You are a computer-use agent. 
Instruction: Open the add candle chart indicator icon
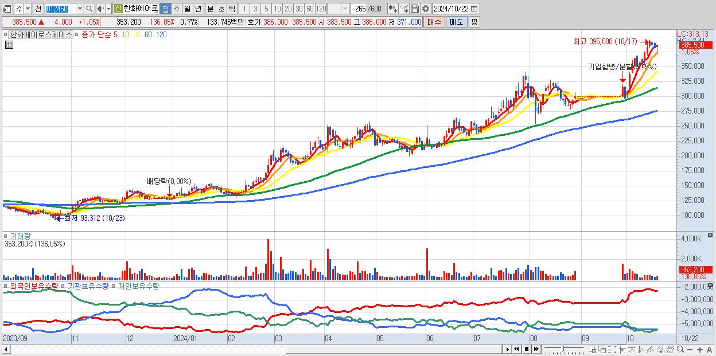[x=393, y=9]
